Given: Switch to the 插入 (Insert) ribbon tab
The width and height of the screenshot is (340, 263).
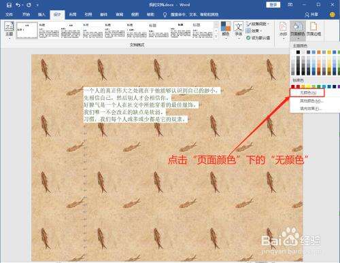Looking at the screenshot, I should point(41,14).
